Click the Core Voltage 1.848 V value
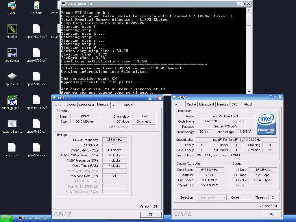296x222 pixels. click(x=245, y=132)
